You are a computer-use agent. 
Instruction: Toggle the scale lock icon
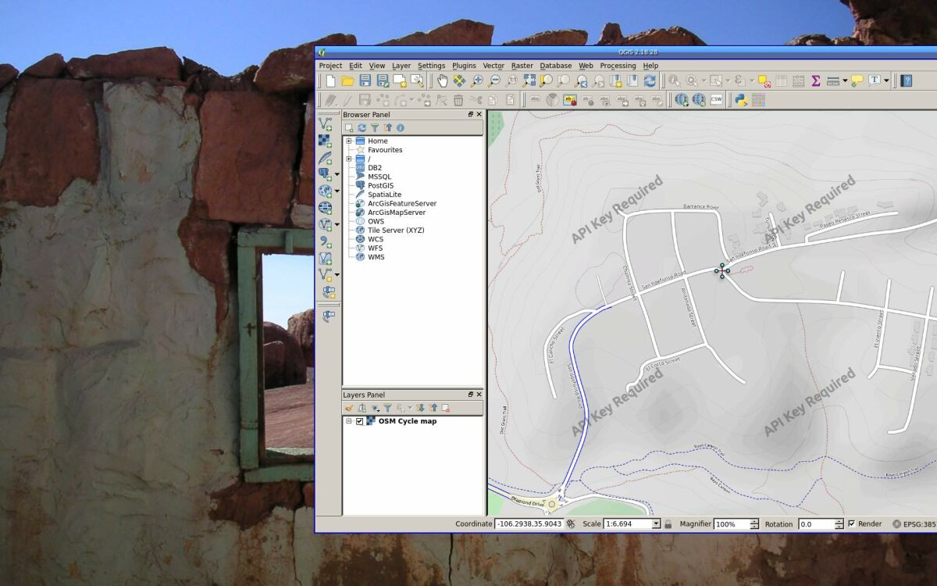pos(668,524)
